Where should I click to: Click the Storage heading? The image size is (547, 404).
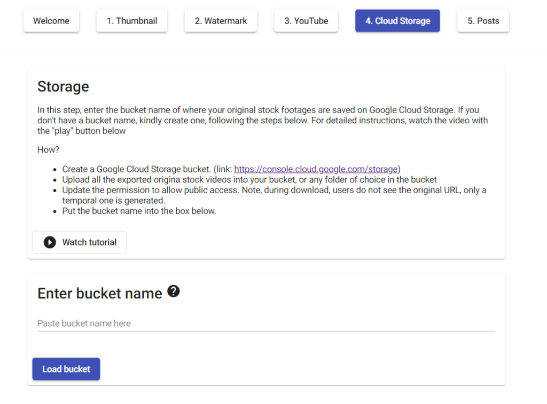coord(63,86)
